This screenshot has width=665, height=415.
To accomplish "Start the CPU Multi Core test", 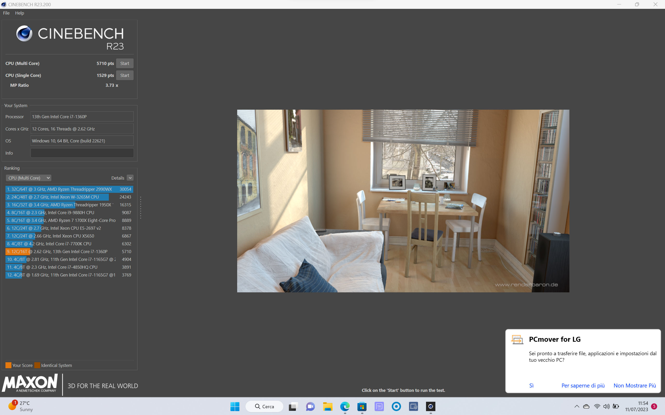I will (124, 63).
